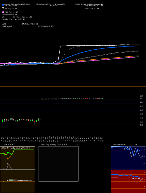Screen dimensions: 146x193
Task: Click the 'Avg Vol: 0.293 M' label
Action: pyautogui.click(x=94, y=5)
